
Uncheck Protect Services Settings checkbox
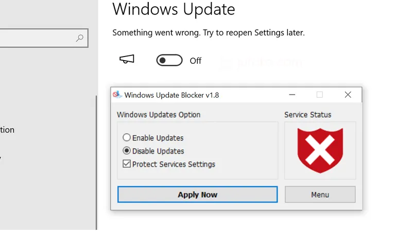pyautogui.click(x=127, y=164)
